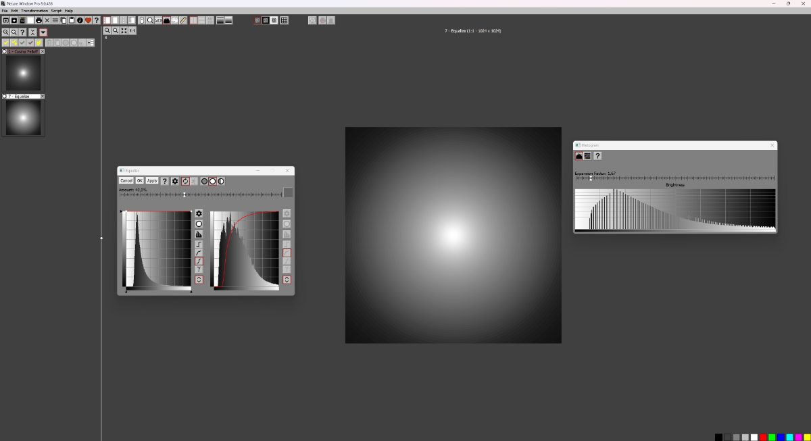Click the histogram display icon beside the left curve

[199, 234]
